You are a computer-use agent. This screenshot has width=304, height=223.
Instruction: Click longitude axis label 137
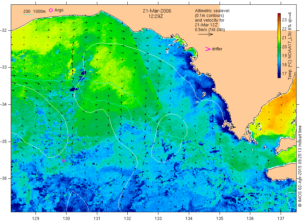(281, 219)
